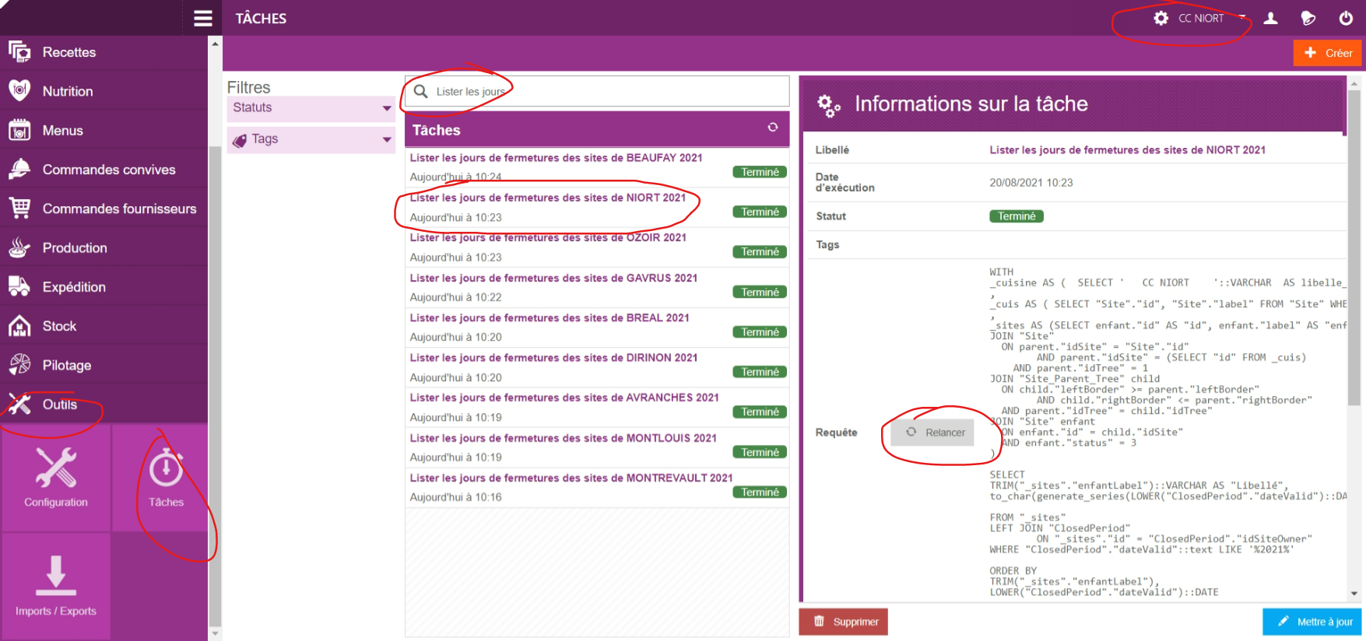Click the Terminé badge of BEAUFAY 2021

(x=760, y=172)
